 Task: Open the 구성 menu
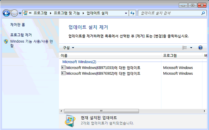(x=69, y=48)
